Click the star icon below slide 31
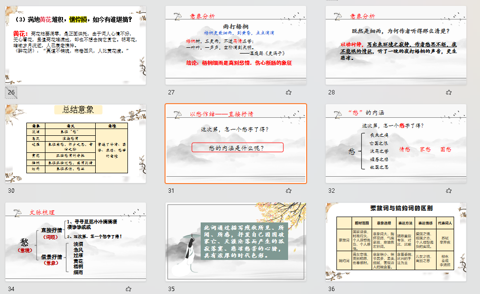 [x=289, y=190]
